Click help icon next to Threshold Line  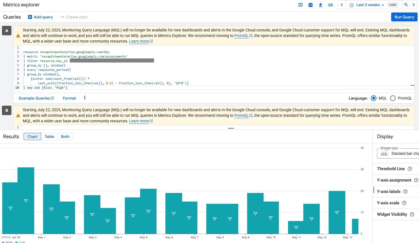410,169
